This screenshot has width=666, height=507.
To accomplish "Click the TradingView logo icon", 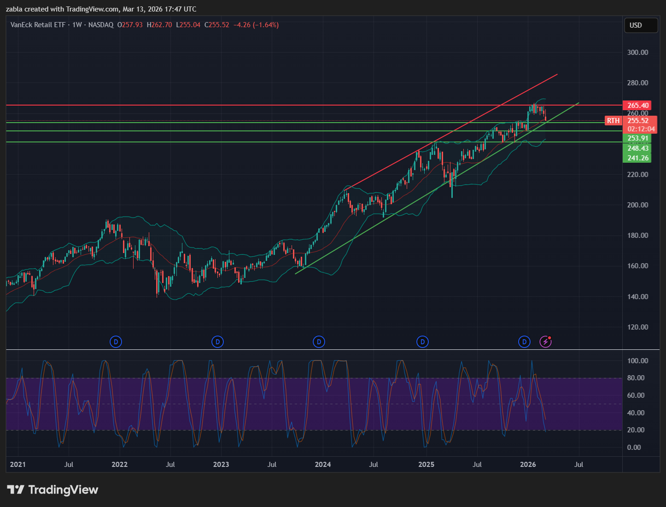I will tap(15, 489).
